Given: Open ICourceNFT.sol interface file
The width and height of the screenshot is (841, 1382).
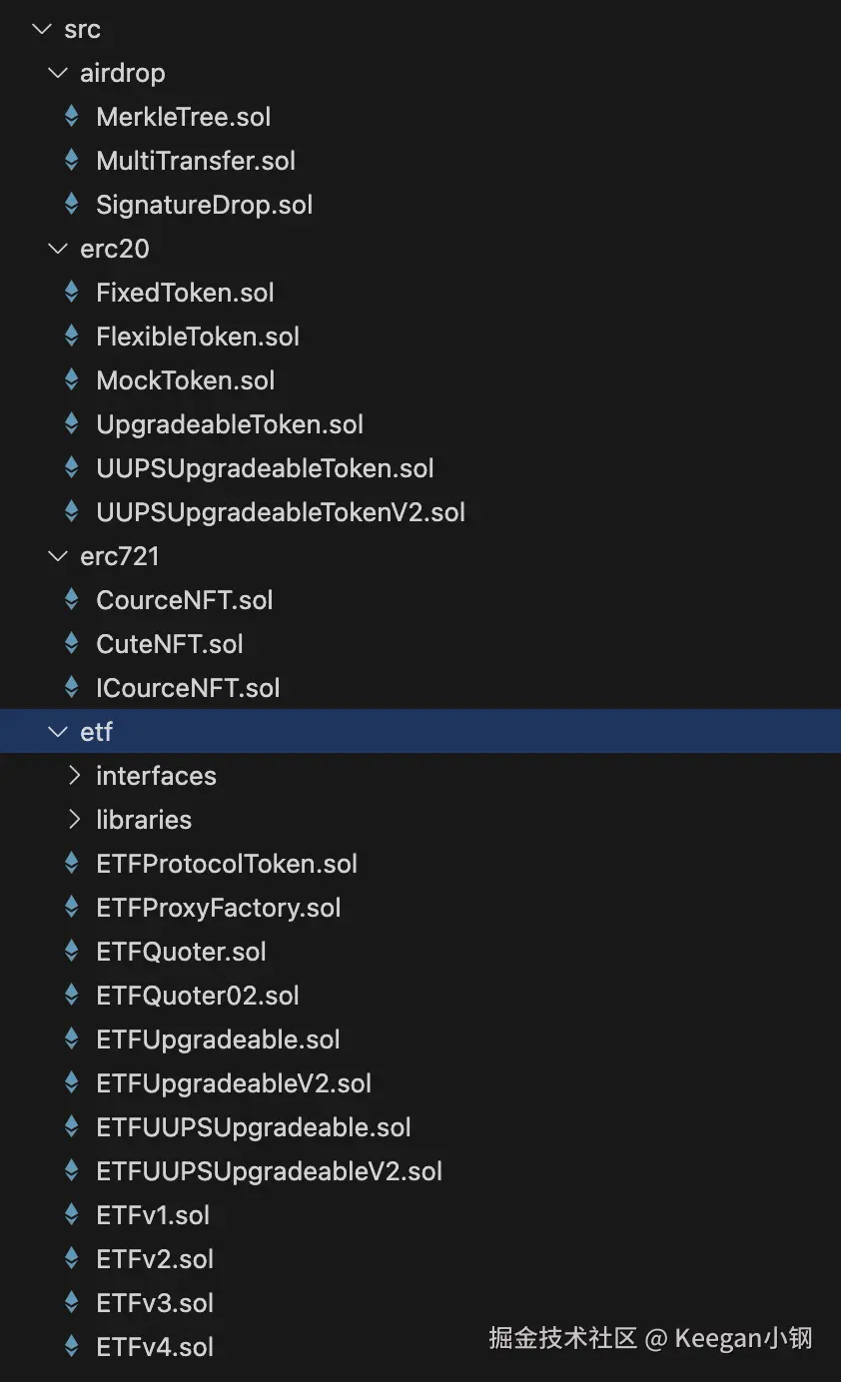Looking at the screenshot, I should [188, 688].
